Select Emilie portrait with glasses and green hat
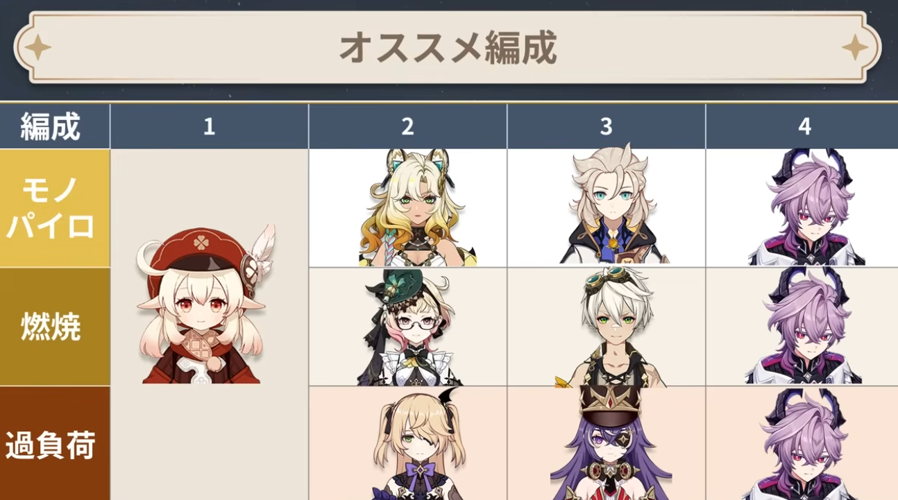Viewport: 898px width, 500px height. tap(409, 327)
